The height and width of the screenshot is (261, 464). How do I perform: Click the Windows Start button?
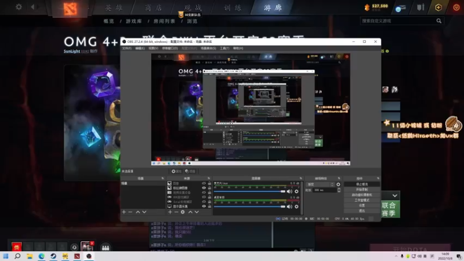pyautogui.click(x=6, y=256)
